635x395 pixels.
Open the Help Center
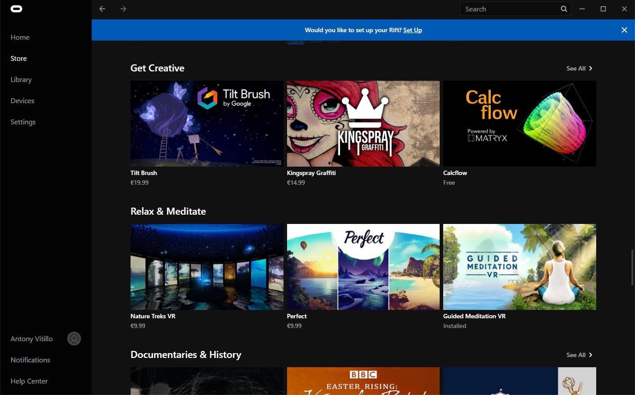pyautogui.click(x=29, y=381)
